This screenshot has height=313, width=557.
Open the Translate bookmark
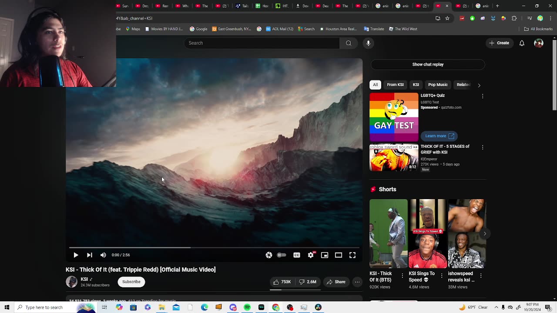(x=374, y=29)
